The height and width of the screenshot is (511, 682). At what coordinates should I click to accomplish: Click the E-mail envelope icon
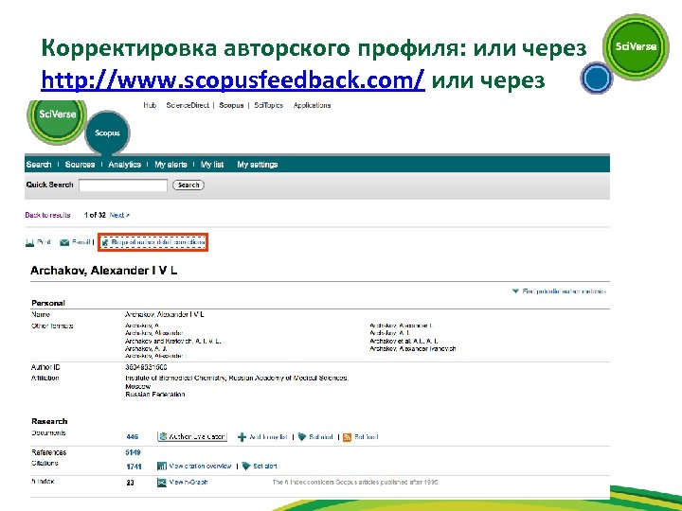click(x=64, y=242)
